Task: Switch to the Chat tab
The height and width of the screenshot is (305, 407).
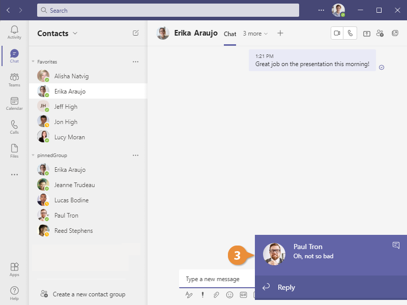Action: tap(230, 34)
